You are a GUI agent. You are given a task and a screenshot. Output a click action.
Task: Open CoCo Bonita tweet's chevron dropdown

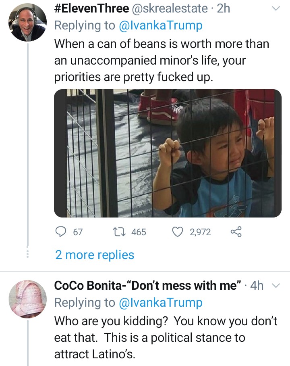click(276, 286)
